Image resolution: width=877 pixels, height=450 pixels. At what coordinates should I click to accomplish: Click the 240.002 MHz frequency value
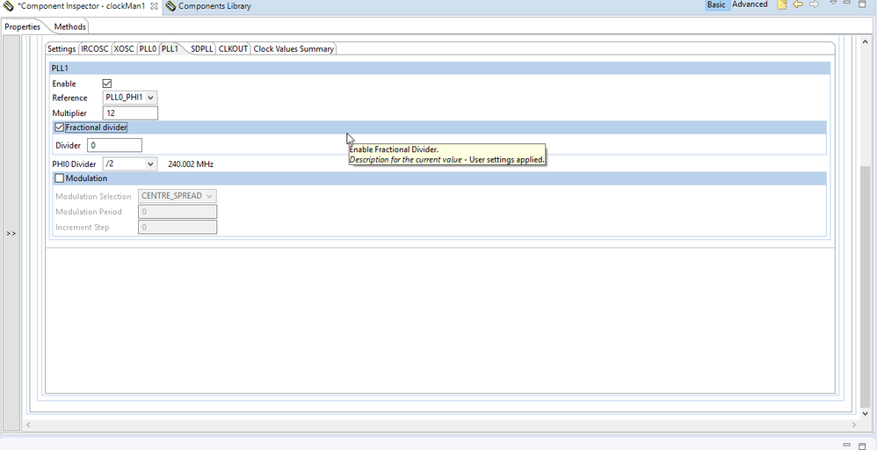[x=191, y=164]
